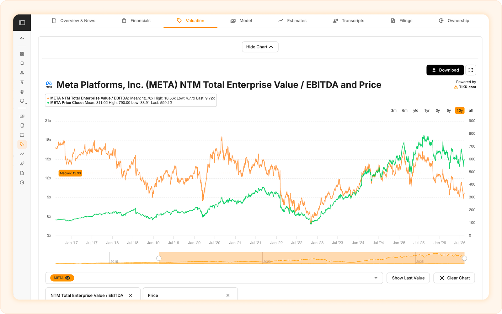Select the orange valuation tag sidebar icon
502x314 pixels.
pyautogui.click(x=22, y=144)
